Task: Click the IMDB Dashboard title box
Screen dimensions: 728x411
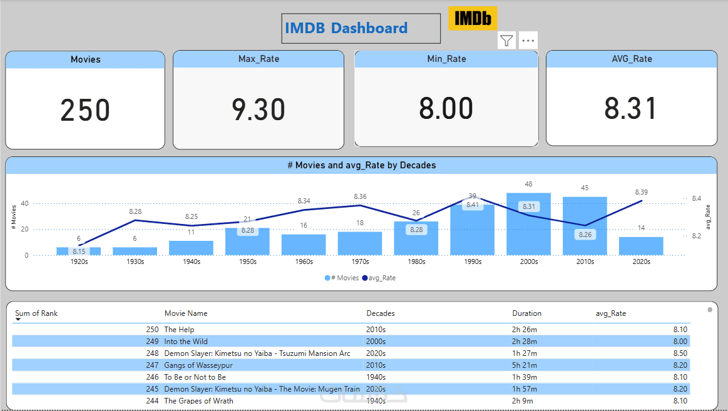Action: pyautogui.click(x=361, y=28)
